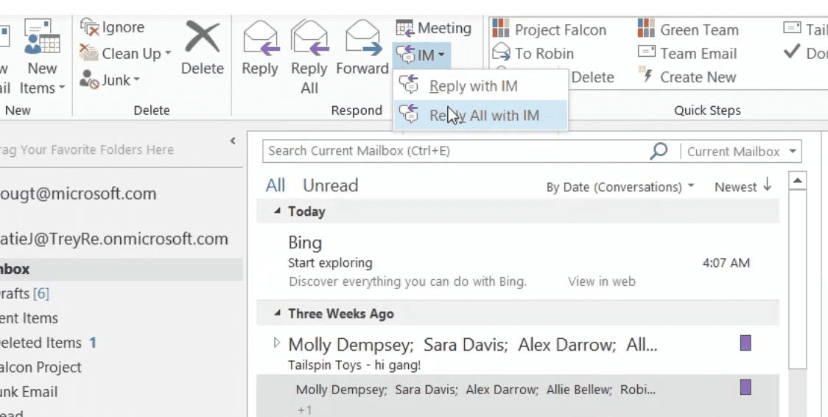
Task: Toggle Newest sort order
Action: (x=743, y=186)
